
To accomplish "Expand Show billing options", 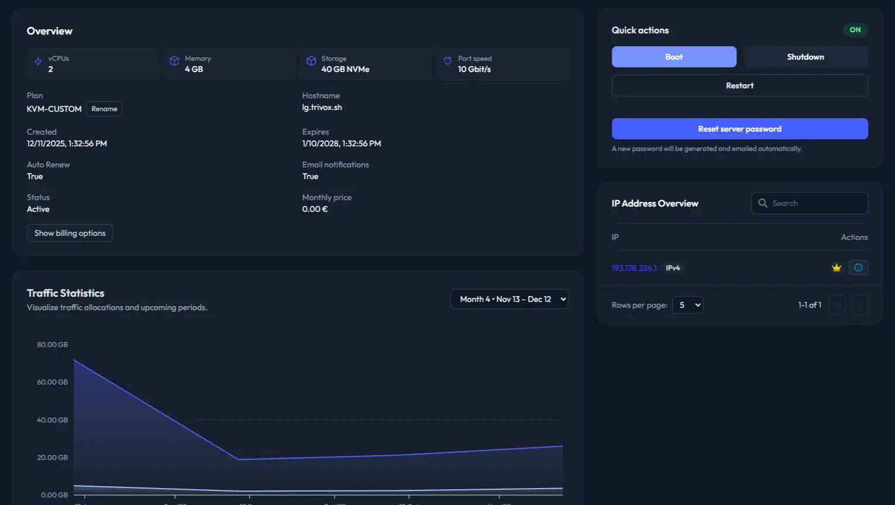I will 70,233.
